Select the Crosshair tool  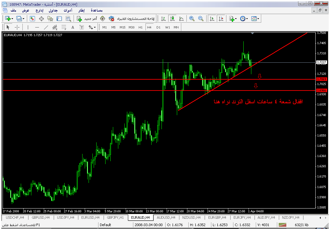pyautogui.click(x=17, y=27)
